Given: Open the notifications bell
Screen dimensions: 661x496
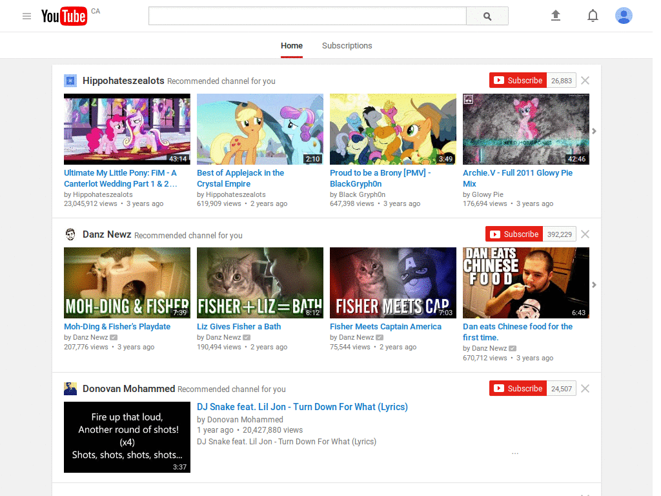Looking at the screenshot, I should click(x=593, y=15).
